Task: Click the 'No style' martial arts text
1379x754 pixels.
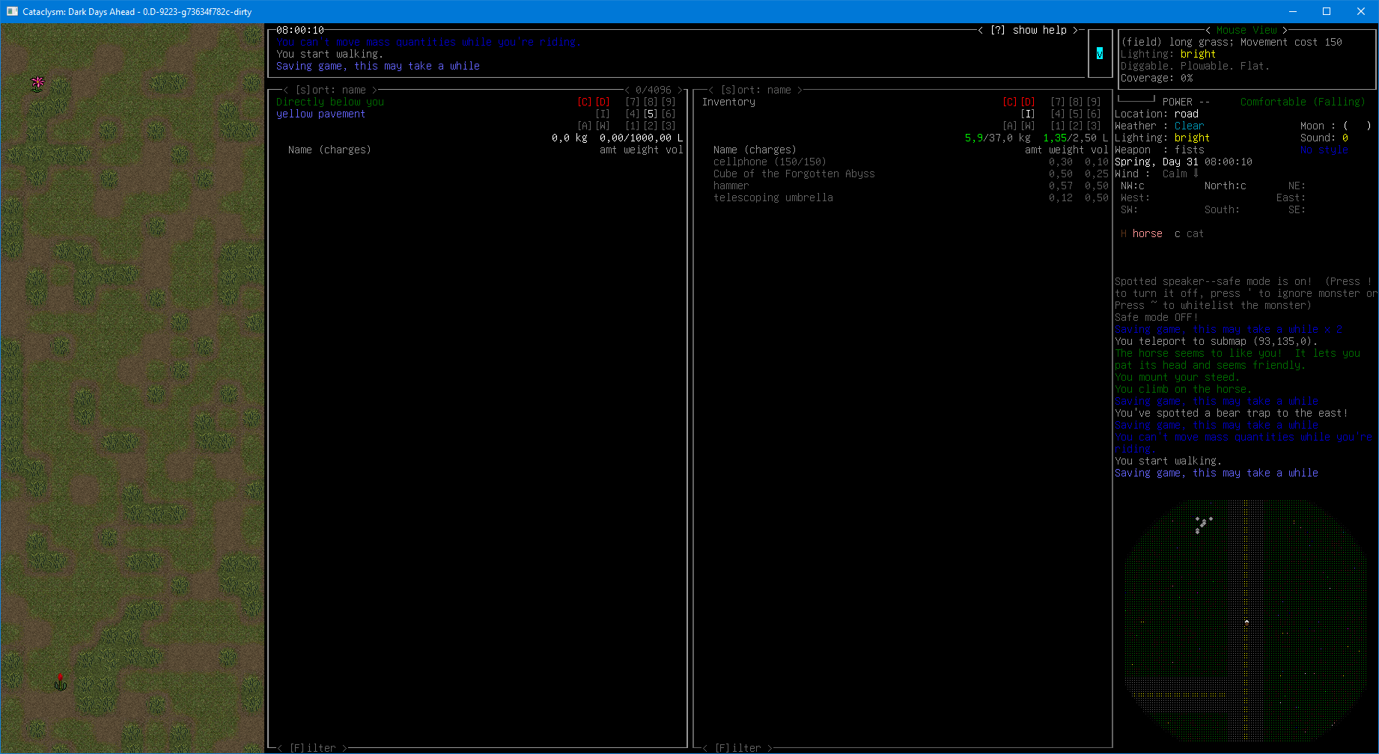Action: click(x=1324, y=150)
